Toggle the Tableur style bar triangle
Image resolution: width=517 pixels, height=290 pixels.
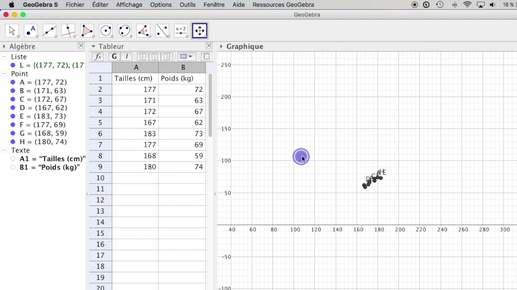tap(93, 47)
